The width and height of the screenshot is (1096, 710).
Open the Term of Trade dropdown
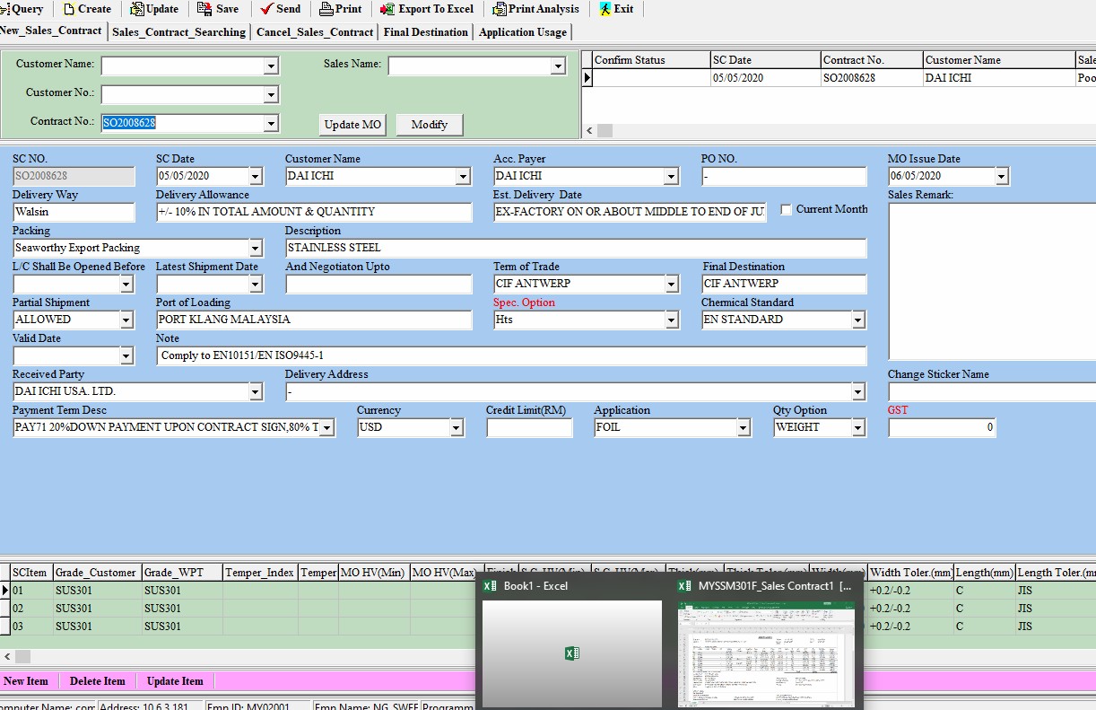coord(672,285)
